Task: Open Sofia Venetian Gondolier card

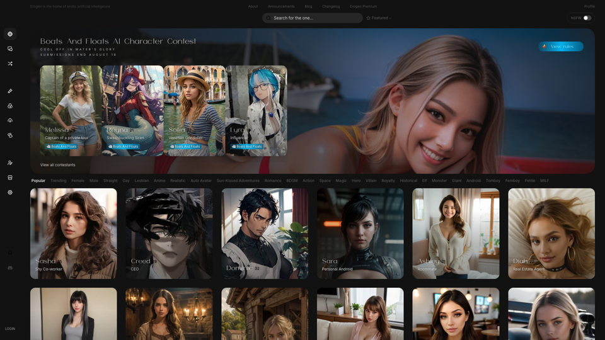Action: [x=195, y=111]
